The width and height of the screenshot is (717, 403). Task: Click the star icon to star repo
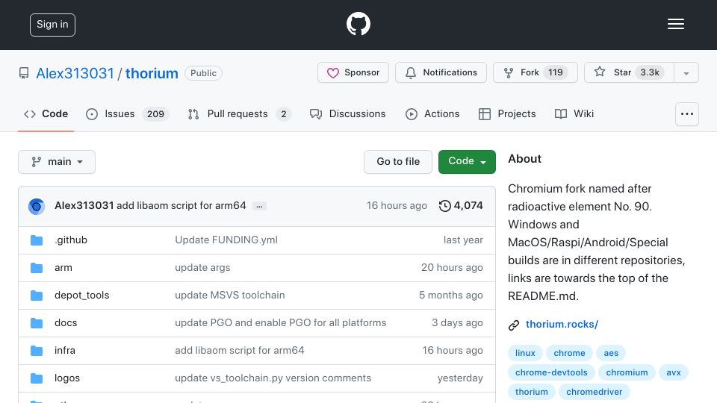tap(600, 72)
